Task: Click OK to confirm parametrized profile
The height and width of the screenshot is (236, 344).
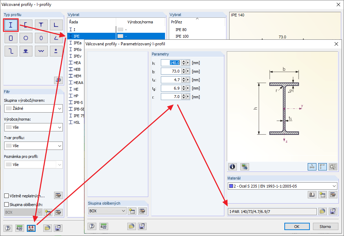Action: coord(297,227)
